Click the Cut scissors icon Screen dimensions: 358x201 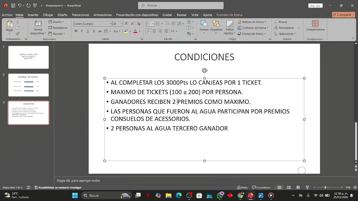click(x=18, y=22)
